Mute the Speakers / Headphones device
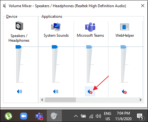The width and height of the screenshot is (148, 122). pyautogui.click(x=19, y=91)
